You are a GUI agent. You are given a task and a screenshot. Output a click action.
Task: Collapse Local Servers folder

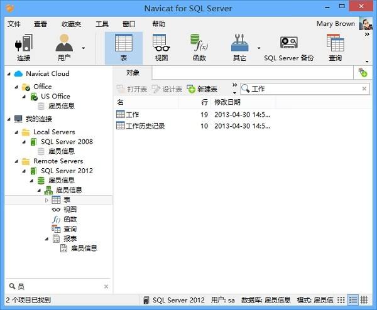pos(16,132)
